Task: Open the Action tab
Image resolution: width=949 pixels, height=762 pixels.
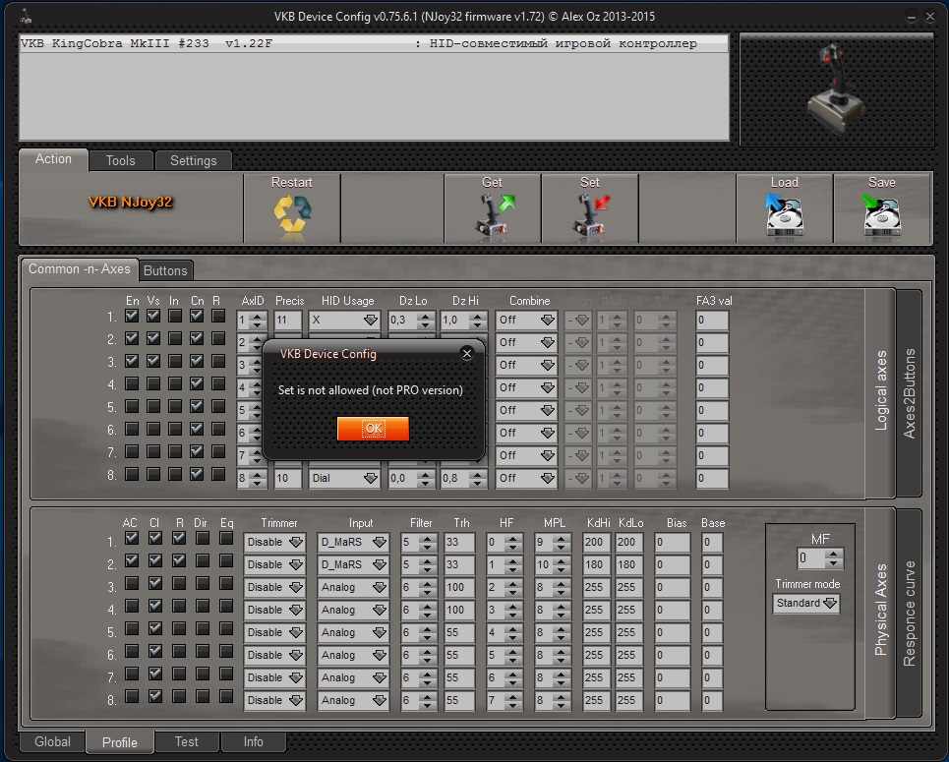Action: point(53,159)
